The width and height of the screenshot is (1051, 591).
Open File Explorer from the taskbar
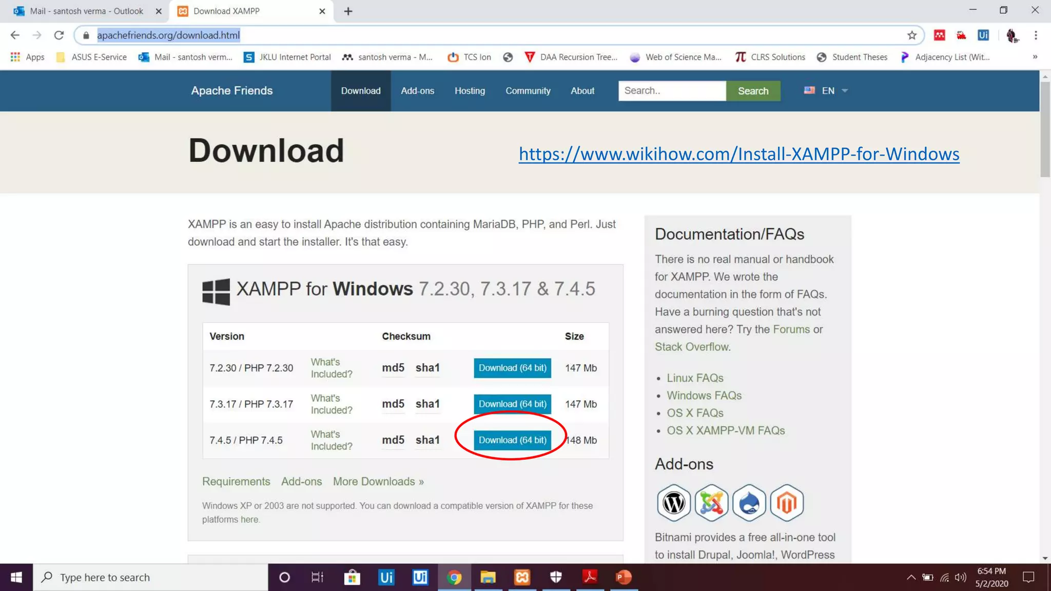[488, 577]
